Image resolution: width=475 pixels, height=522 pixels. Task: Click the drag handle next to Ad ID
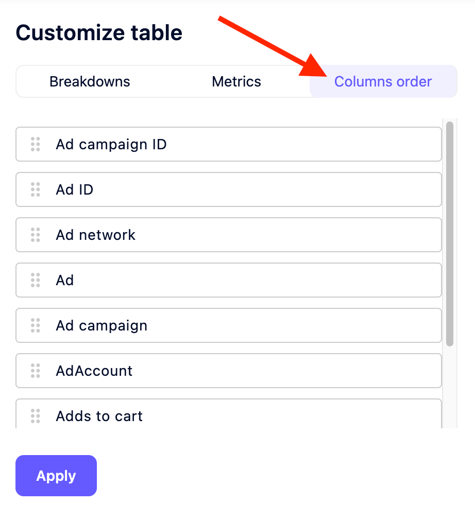tap(35, 189)
